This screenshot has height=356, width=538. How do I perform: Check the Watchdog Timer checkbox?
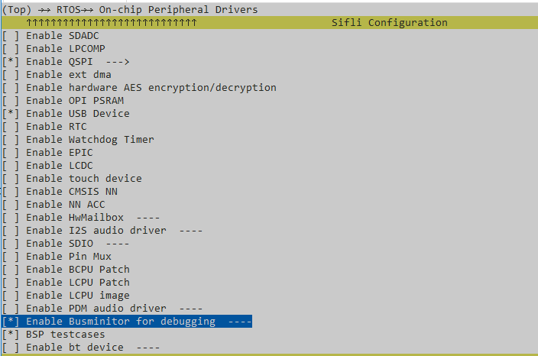point(11,139)
